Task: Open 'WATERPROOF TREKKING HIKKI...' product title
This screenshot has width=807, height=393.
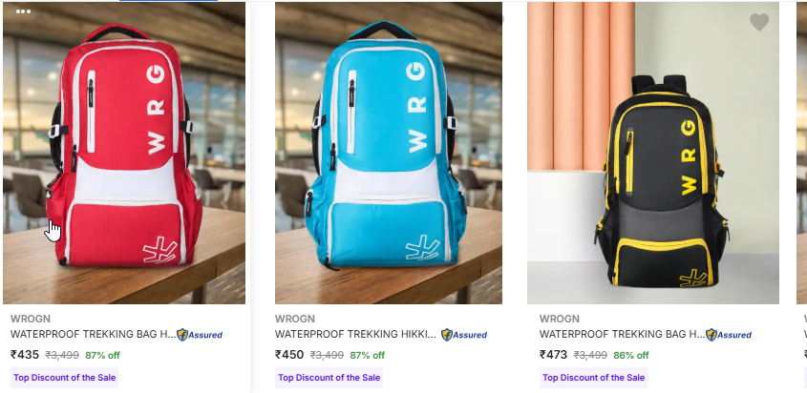Action: tap(355, 335)
